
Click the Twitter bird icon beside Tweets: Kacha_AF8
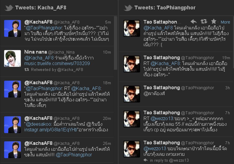(9, 8)
